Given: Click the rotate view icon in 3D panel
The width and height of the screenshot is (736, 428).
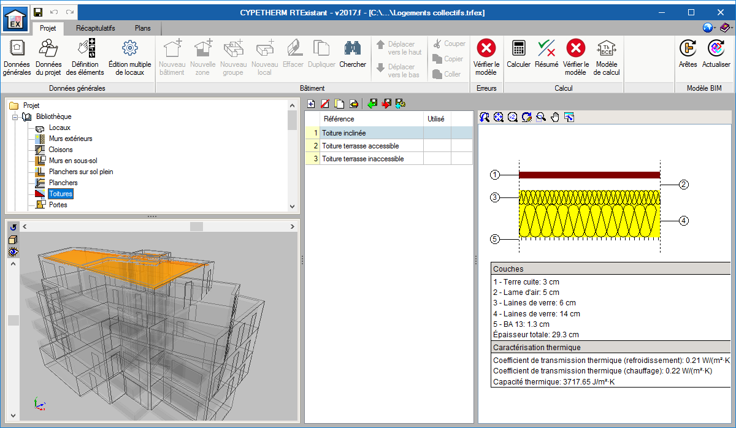Looking at the screenshot, I should point(13,227).
